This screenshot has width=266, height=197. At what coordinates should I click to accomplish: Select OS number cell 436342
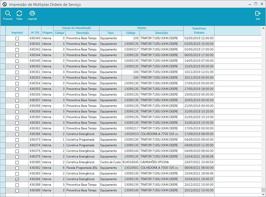(x=35, y=49)
